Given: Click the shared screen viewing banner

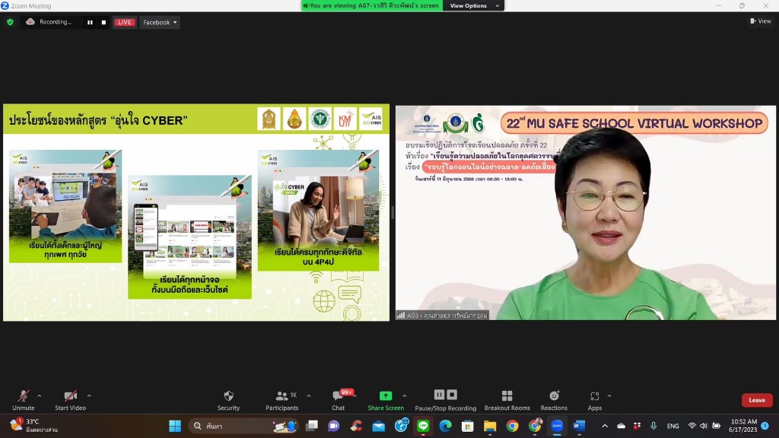Looking at the screenshot, I should 371,5.
